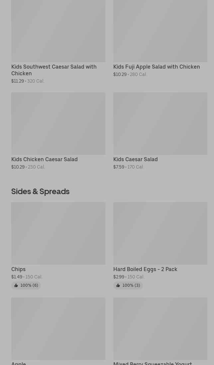Click the Mixed Berry Squeezable Yogurt title
This screenshot has width=214, height=365.
(153, 363)
